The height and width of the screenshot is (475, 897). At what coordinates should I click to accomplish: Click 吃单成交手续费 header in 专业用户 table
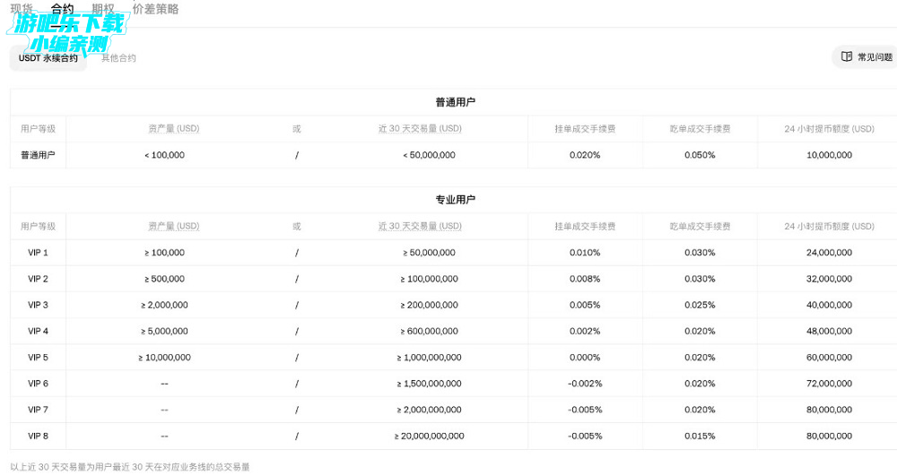click(x=700, y=227)
